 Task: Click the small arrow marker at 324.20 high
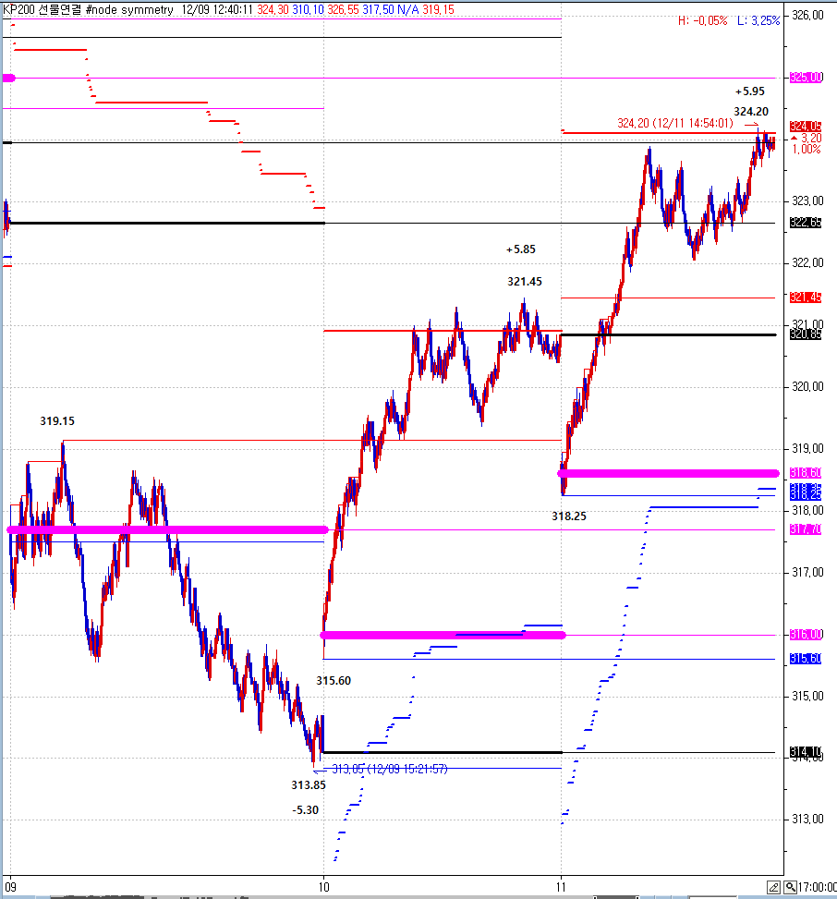pos(753,124)
